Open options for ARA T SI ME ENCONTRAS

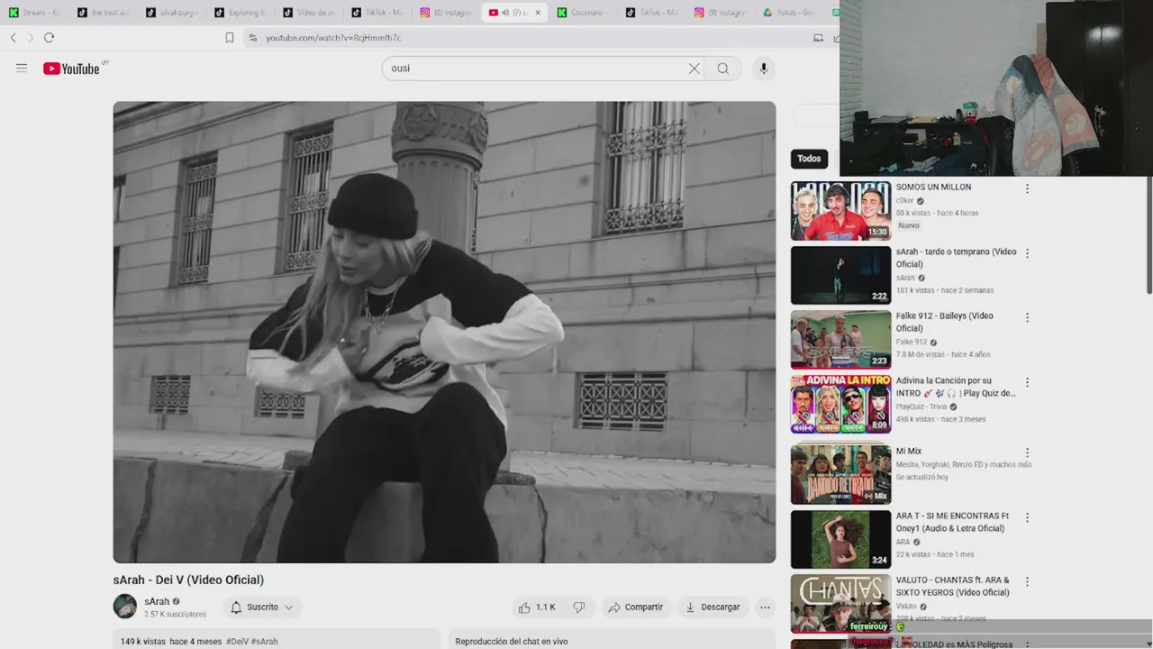tap(1027, 517)
